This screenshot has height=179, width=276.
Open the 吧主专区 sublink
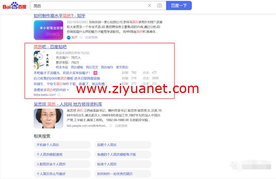[62, 67]
